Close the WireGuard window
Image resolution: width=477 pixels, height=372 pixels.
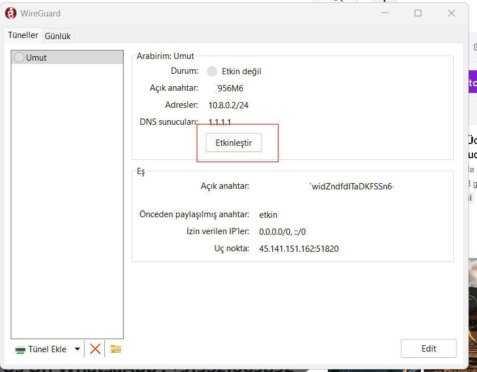(x=451, y=13)
